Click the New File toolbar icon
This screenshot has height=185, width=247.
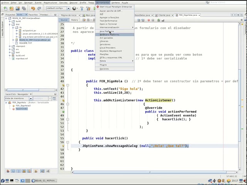5,8
